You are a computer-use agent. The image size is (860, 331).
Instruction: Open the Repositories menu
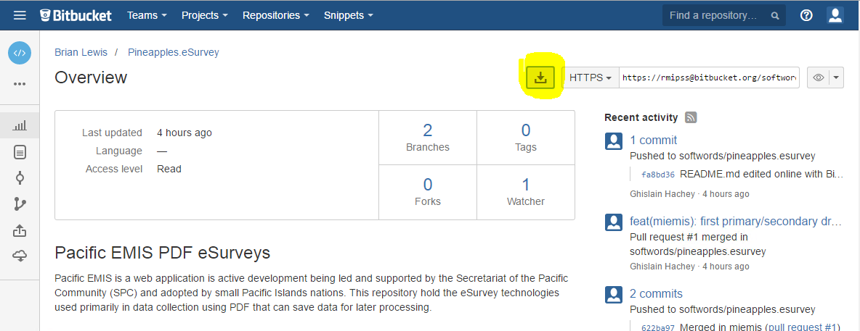coord(275,15)
